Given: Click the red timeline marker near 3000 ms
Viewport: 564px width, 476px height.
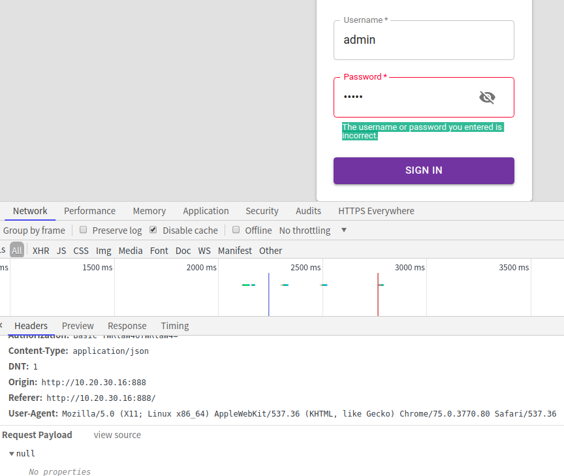Looking at the screenshot, I should point(379,285).
